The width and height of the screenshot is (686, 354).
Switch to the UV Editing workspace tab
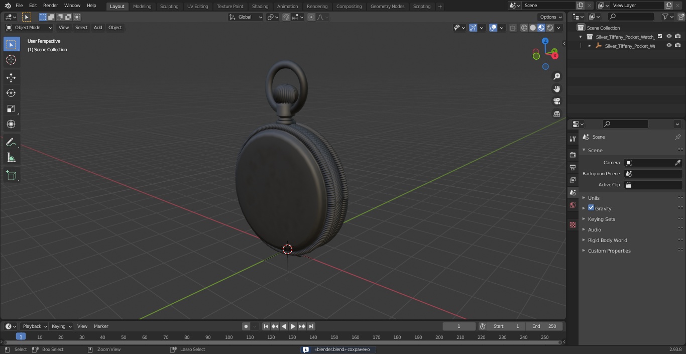(x=197, y=7)
